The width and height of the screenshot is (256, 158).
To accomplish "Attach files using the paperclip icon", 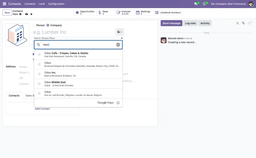I will point(243,23).
